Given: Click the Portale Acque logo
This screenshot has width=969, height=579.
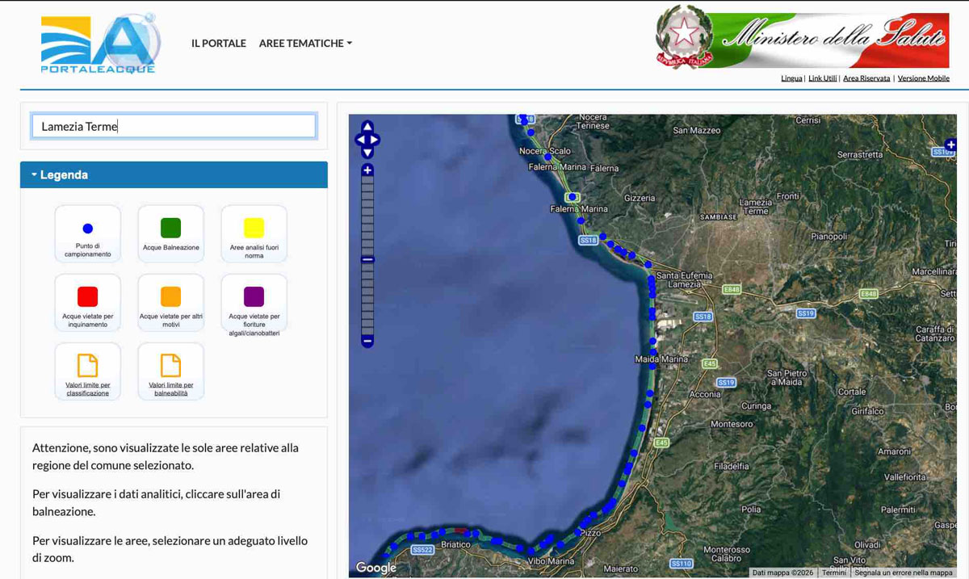Looking at the screenshot, I should click(x=100, y=44).
